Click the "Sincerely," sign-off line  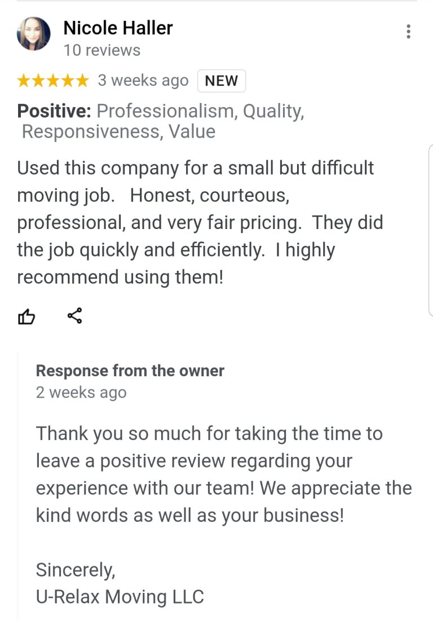(76, 570)
